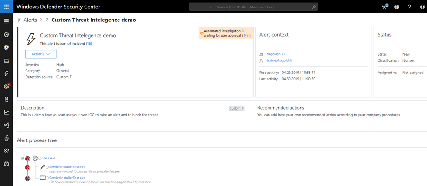Open incident link (16)
This screenshot has width=427, height=186.
pos(89,43)
